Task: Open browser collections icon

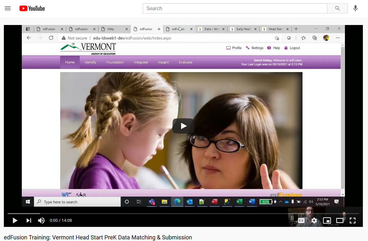Action: [315, 38]
